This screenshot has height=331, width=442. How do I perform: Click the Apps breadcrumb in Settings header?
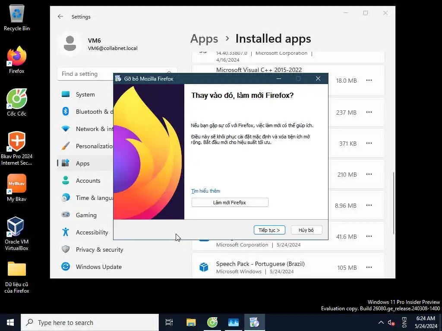pos(204,39)
